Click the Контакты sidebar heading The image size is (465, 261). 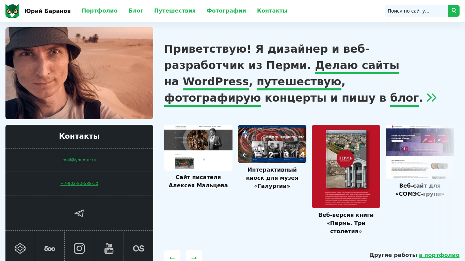point(79,136)
